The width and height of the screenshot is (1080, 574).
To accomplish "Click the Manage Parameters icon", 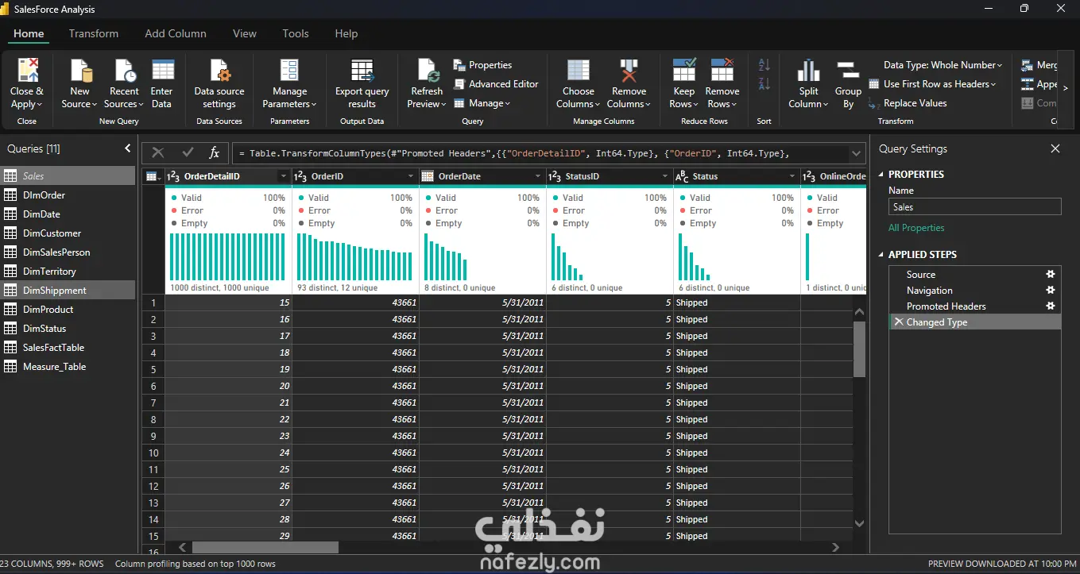I will pyautogui.click(x=289, y=71).
